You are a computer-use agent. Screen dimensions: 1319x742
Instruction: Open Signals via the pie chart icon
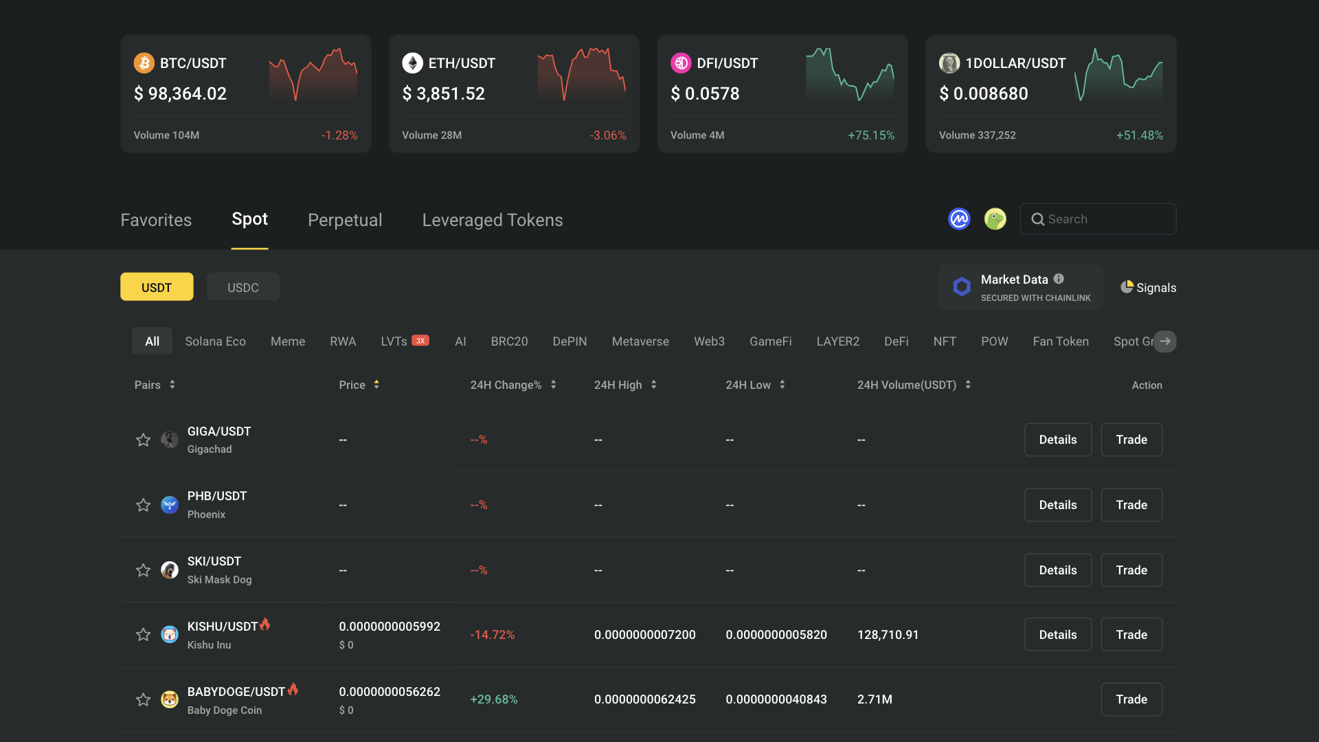click(1127, 286)
